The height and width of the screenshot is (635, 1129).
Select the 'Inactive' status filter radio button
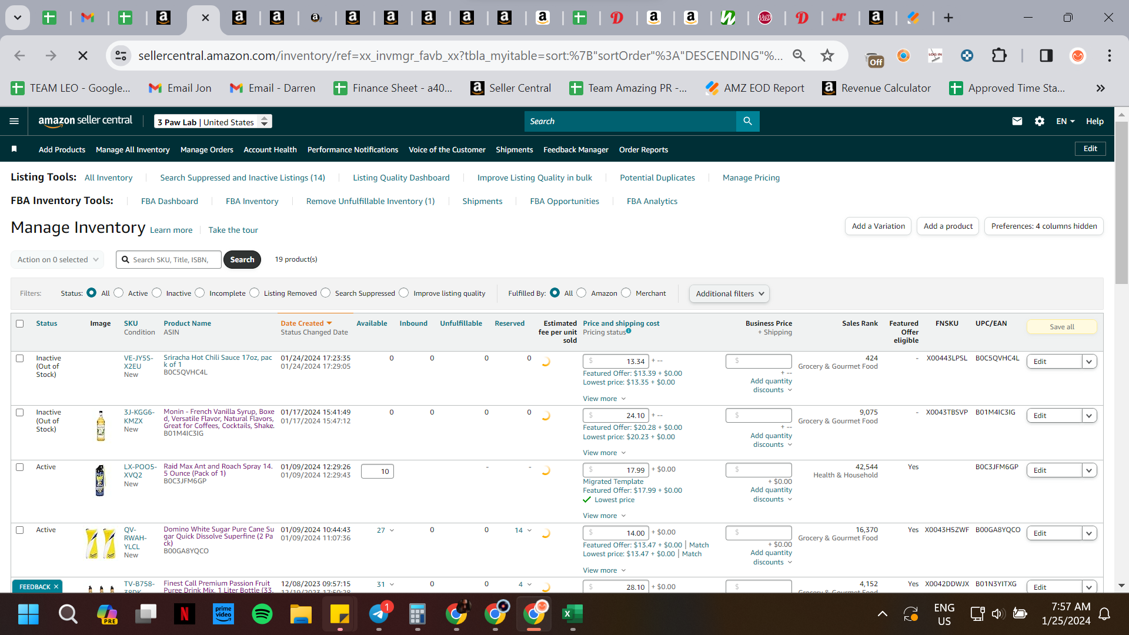point(157,293)
